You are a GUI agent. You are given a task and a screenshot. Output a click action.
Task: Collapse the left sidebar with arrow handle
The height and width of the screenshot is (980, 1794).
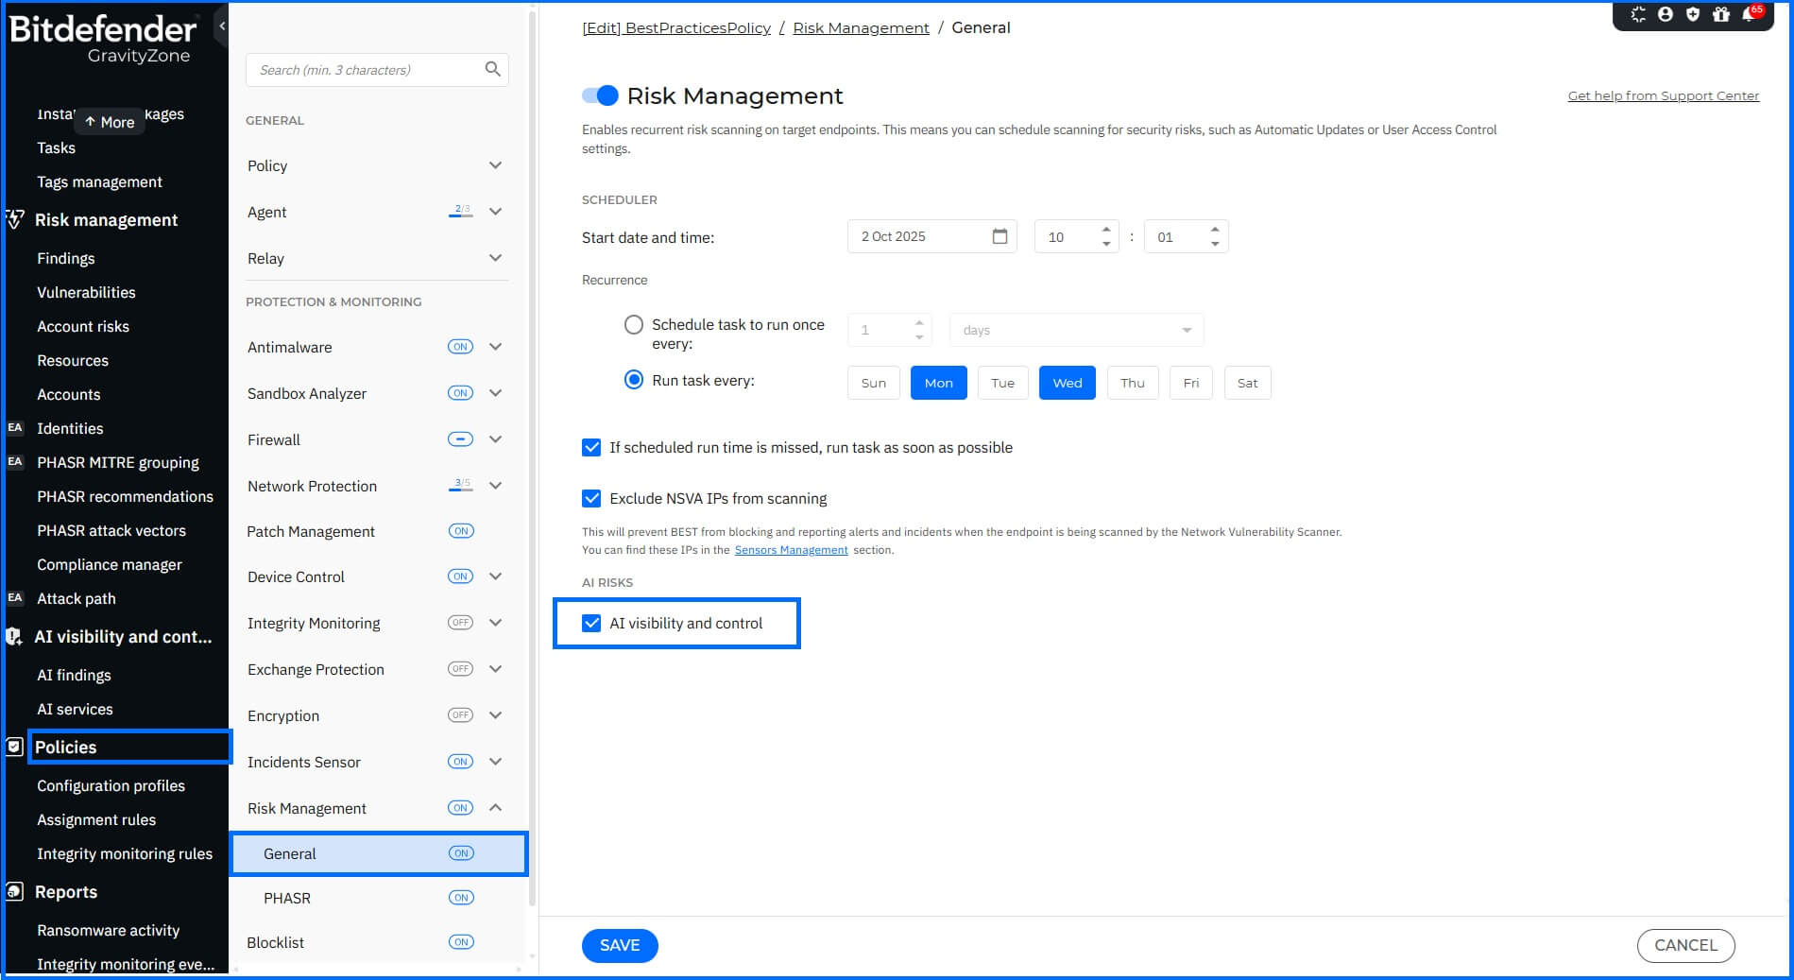[222, 26]
